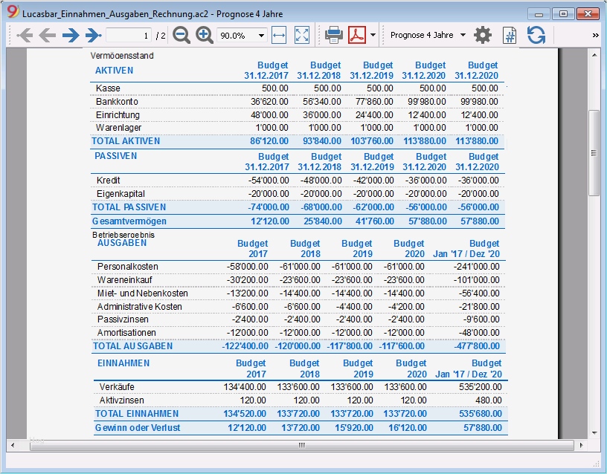
Task: Click the zoom in magnifier
Action: pos(205,35)
